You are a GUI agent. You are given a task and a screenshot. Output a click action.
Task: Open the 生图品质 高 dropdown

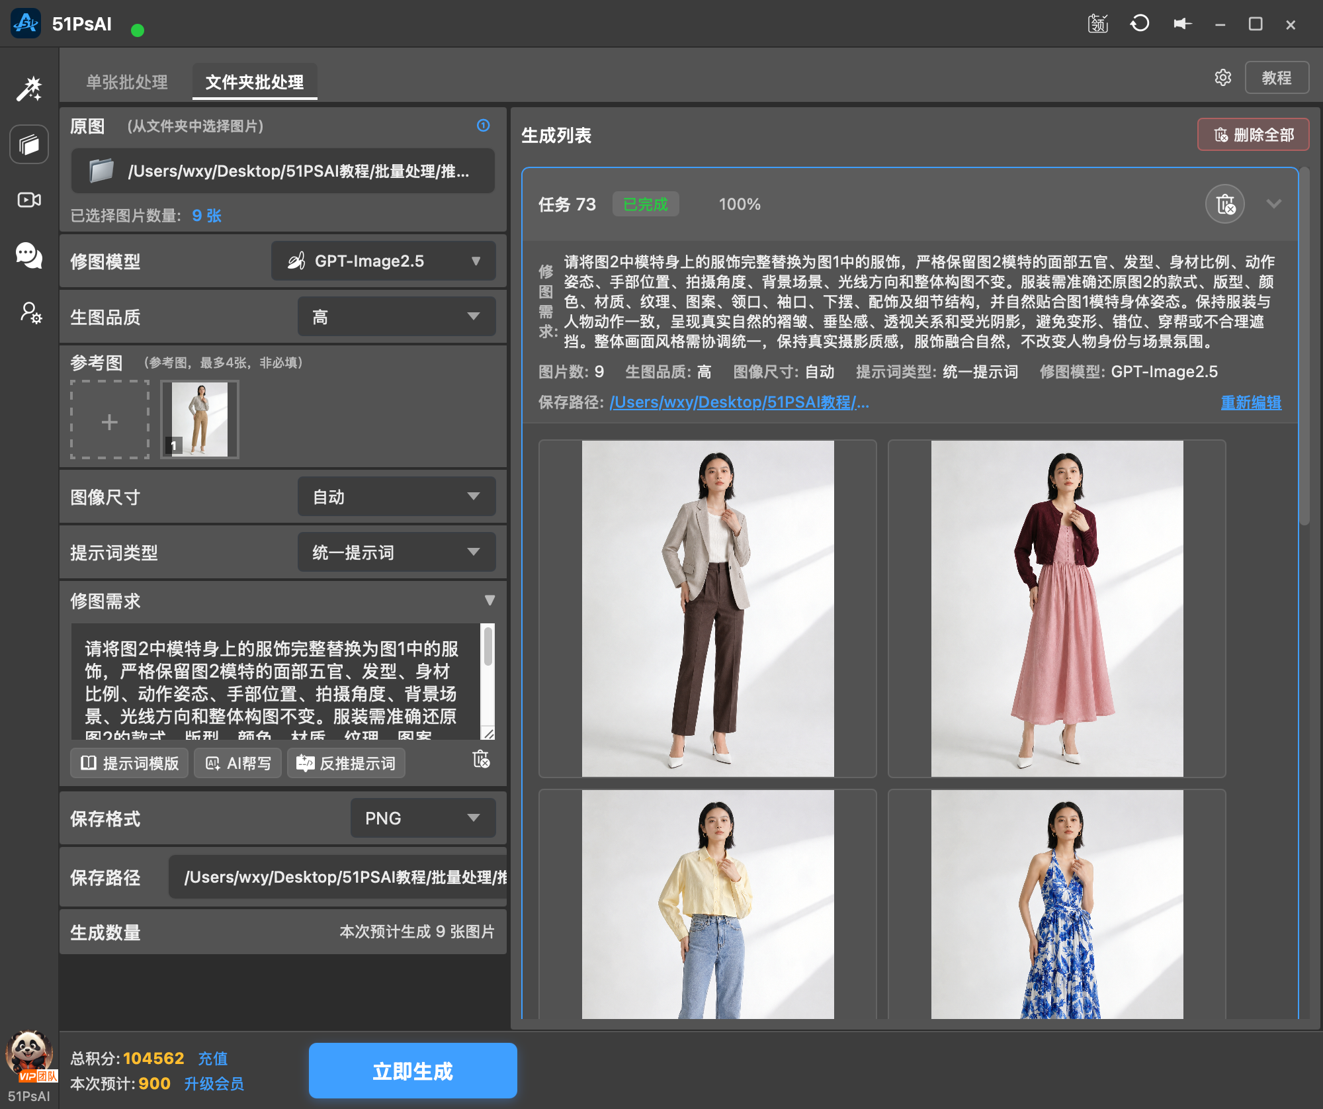click(397, 316)
